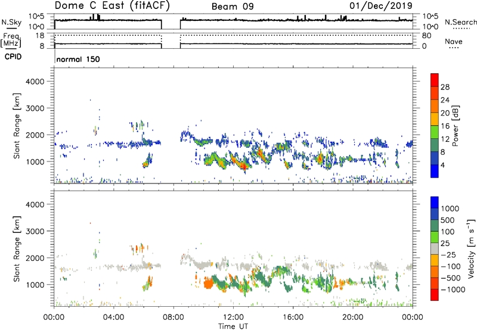Click the "20:00" time tick label
This screenshot has height=330, width=477.
pyautogui.click(x=353, y=317)
